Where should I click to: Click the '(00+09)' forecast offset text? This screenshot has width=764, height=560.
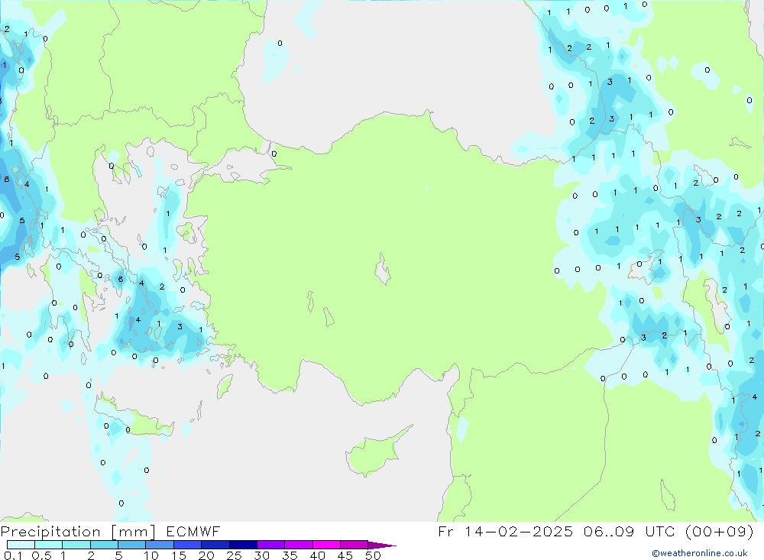[x=719, y=531]
